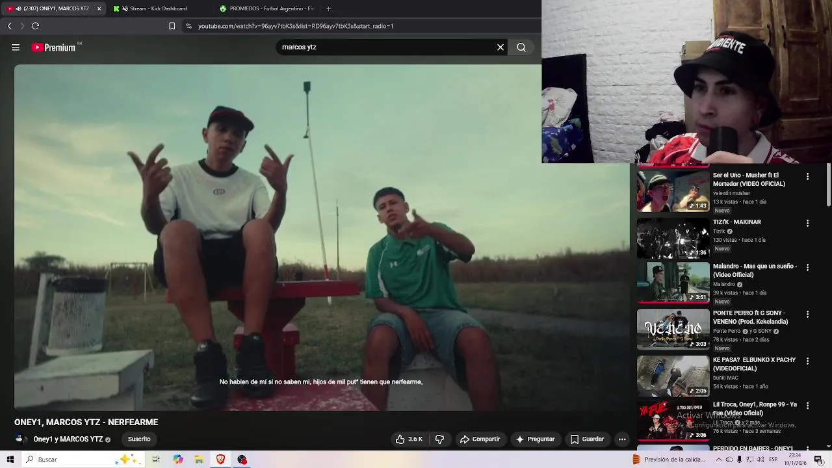Open Task View on the taskbar
Screen dimensions: 832x468
pyautogui.click(x=156, y=460)
